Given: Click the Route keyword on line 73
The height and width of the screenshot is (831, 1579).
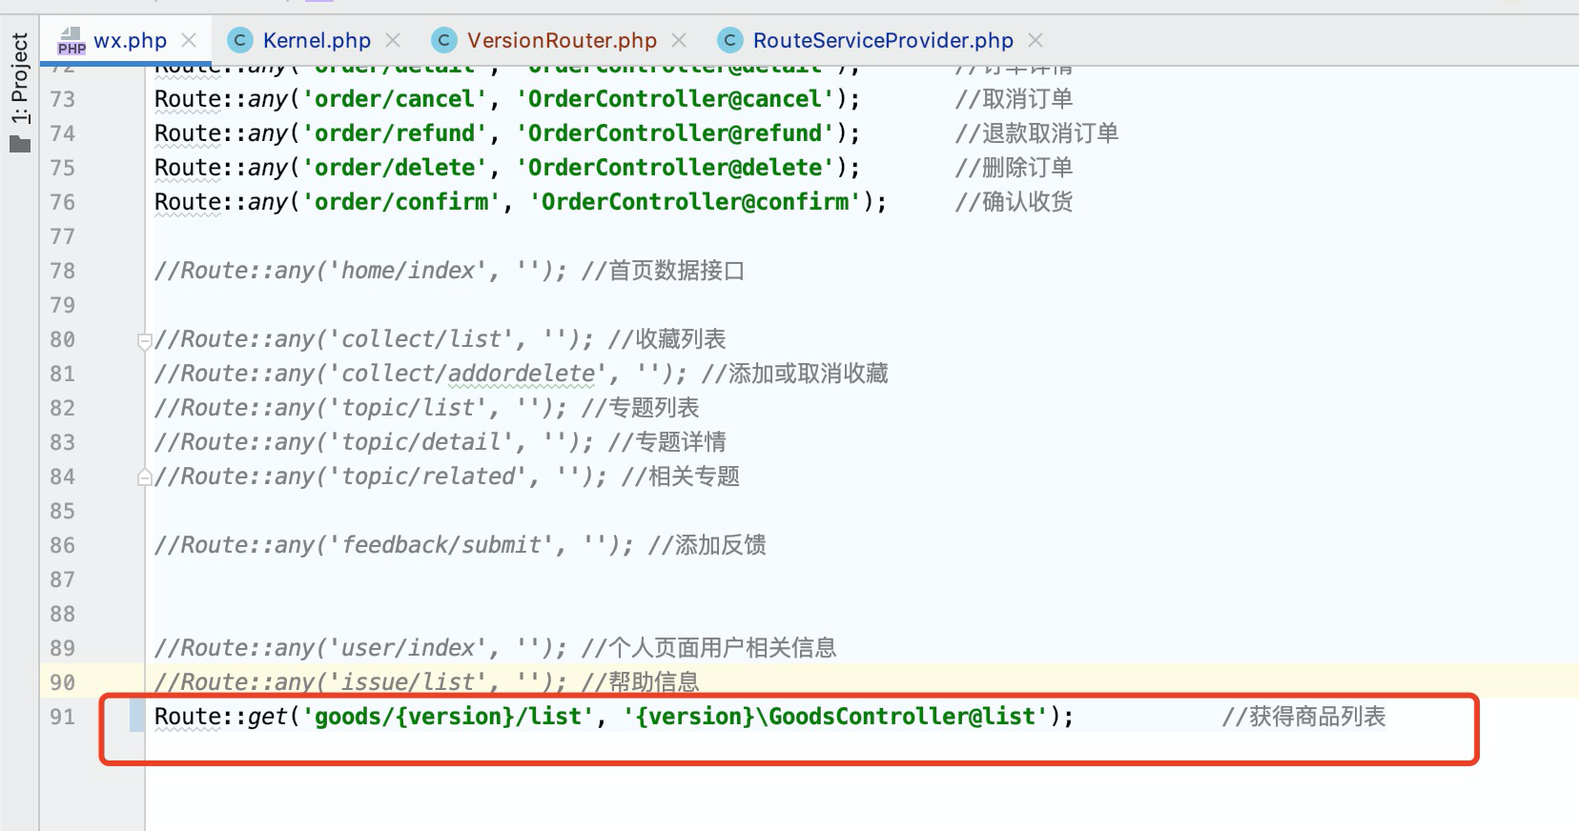Looking at the screenshot, I should [x=188, y=99].
